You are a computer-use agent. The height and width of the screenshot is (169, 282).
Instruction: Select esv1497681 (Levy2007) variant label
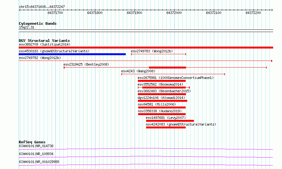click(x=166, y=118)
